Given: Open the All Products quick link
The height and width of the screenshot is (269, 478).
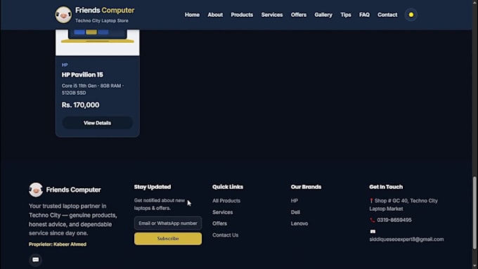Looking at the screenshot, I should [x=226, y=201].
